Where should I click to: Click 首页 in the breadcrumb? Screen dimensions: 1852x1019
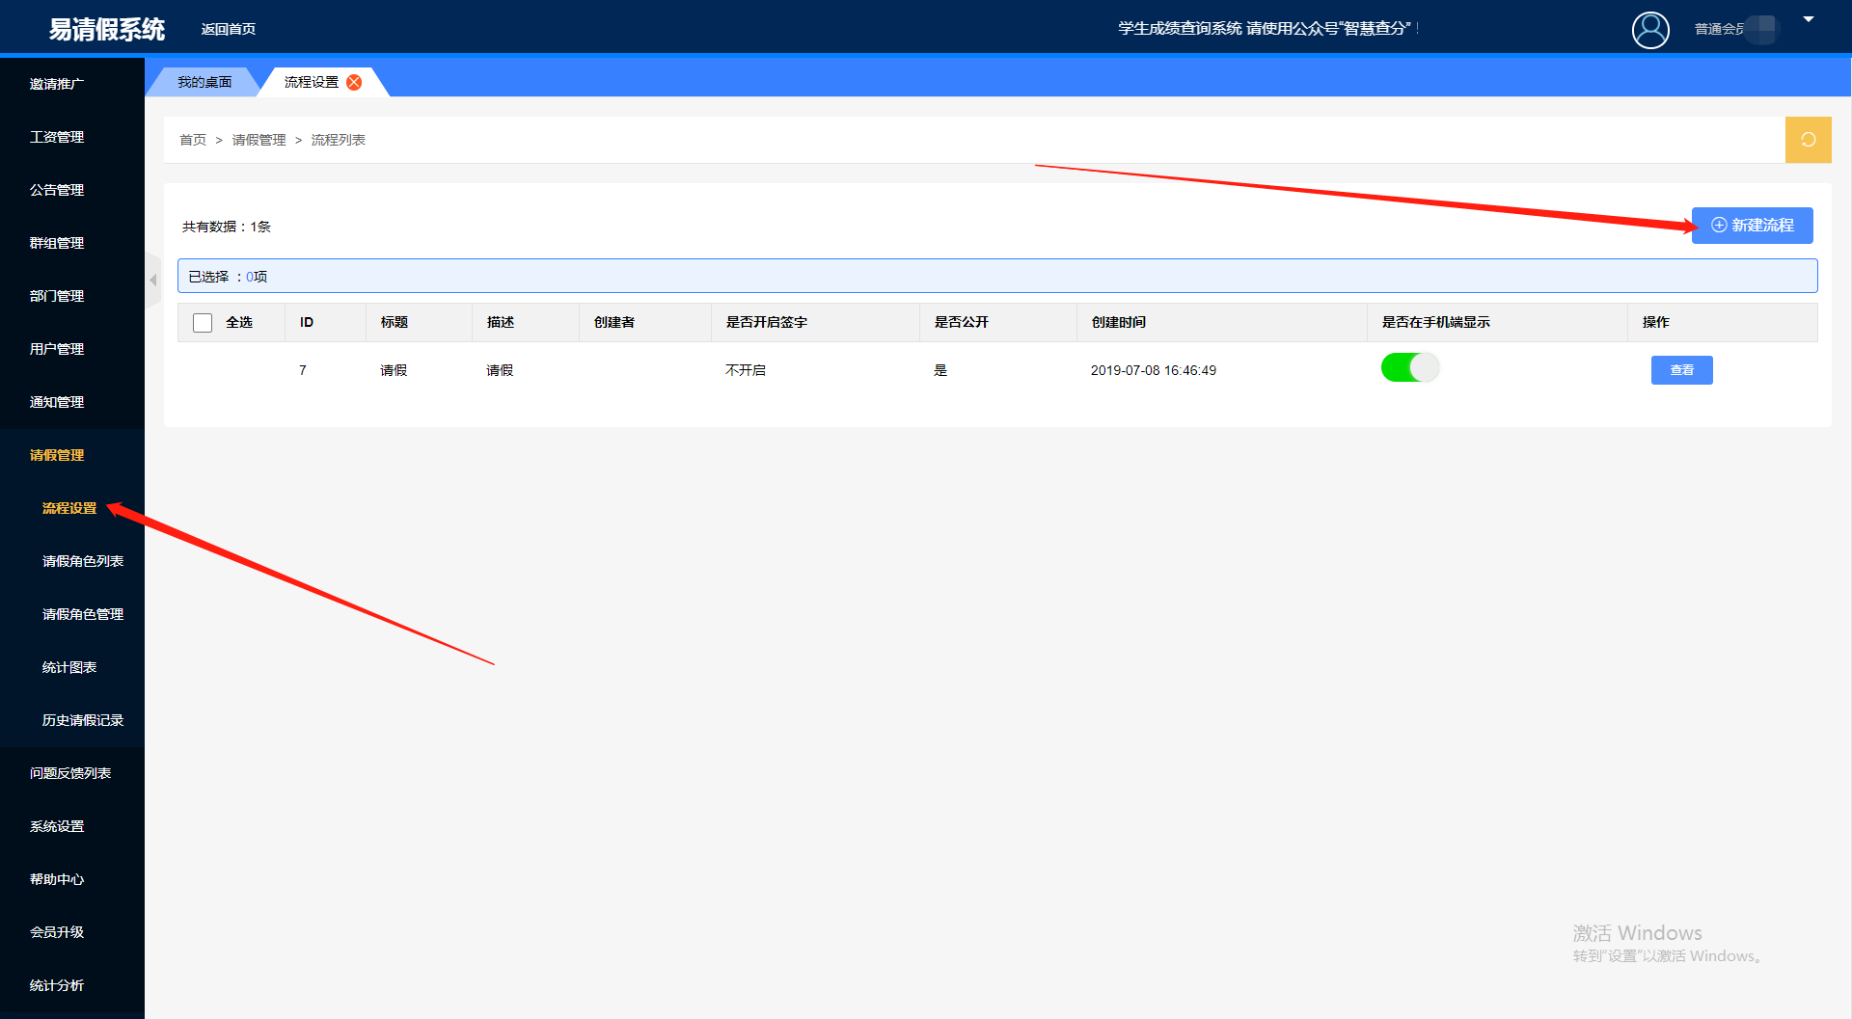[193, 140]
